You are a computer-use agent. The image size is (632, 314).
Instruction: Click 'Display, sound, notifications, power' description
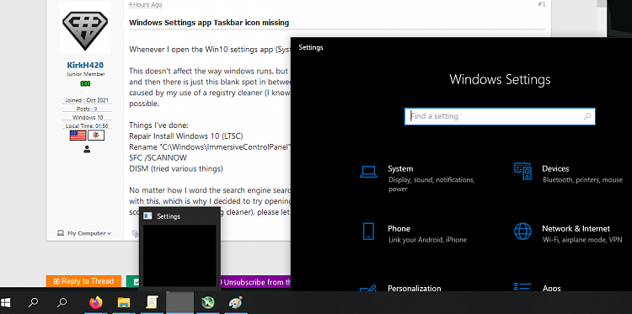point(431,184)
